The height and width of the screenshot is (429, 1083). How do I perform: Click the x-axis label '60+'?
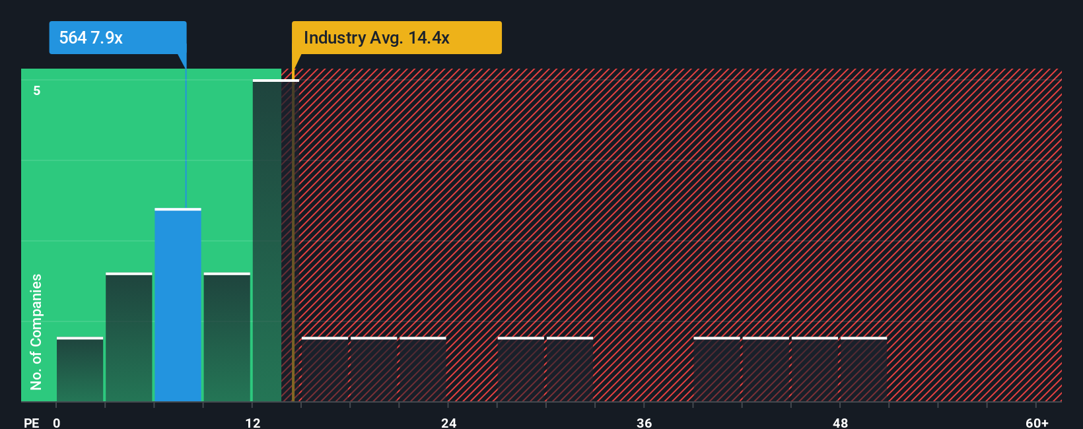1037,423
